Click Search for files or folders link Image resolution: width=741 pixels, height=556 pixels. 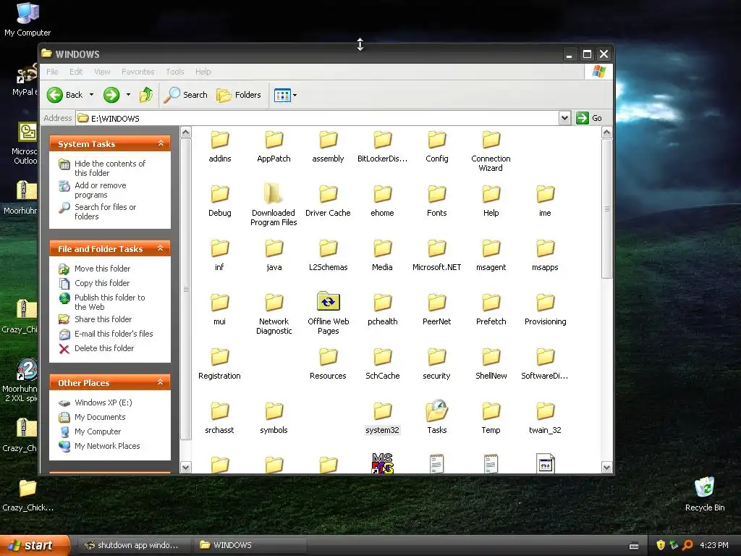pyautogui.click(x=105, y=212)
